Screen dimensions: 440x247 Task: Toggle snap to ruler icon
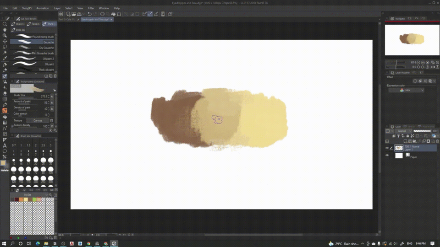144,14
